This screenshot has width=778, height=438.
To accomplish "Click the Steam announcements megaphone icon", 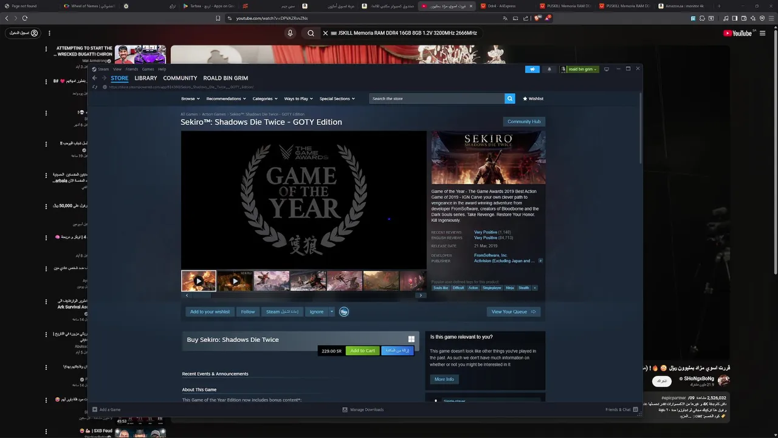I will [532, 69].
